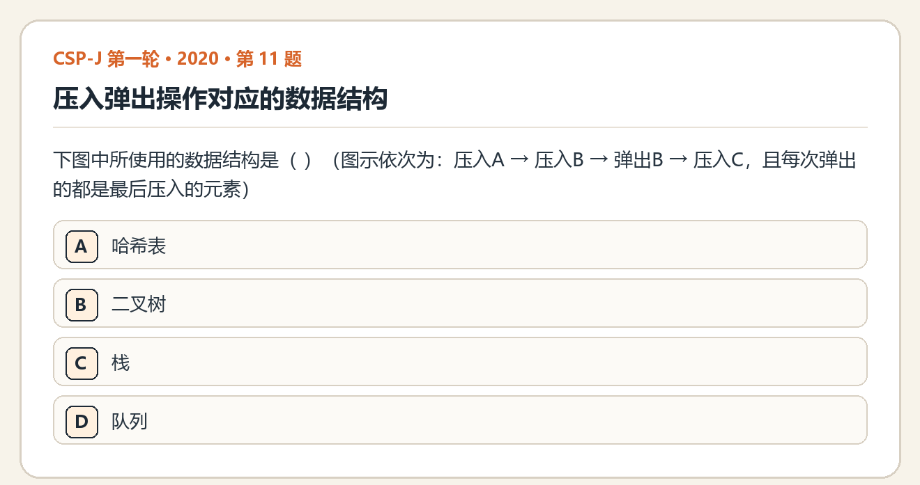920x485 pixels.
Task: Click the 压入B step in the question
Action: click(559, 161)
